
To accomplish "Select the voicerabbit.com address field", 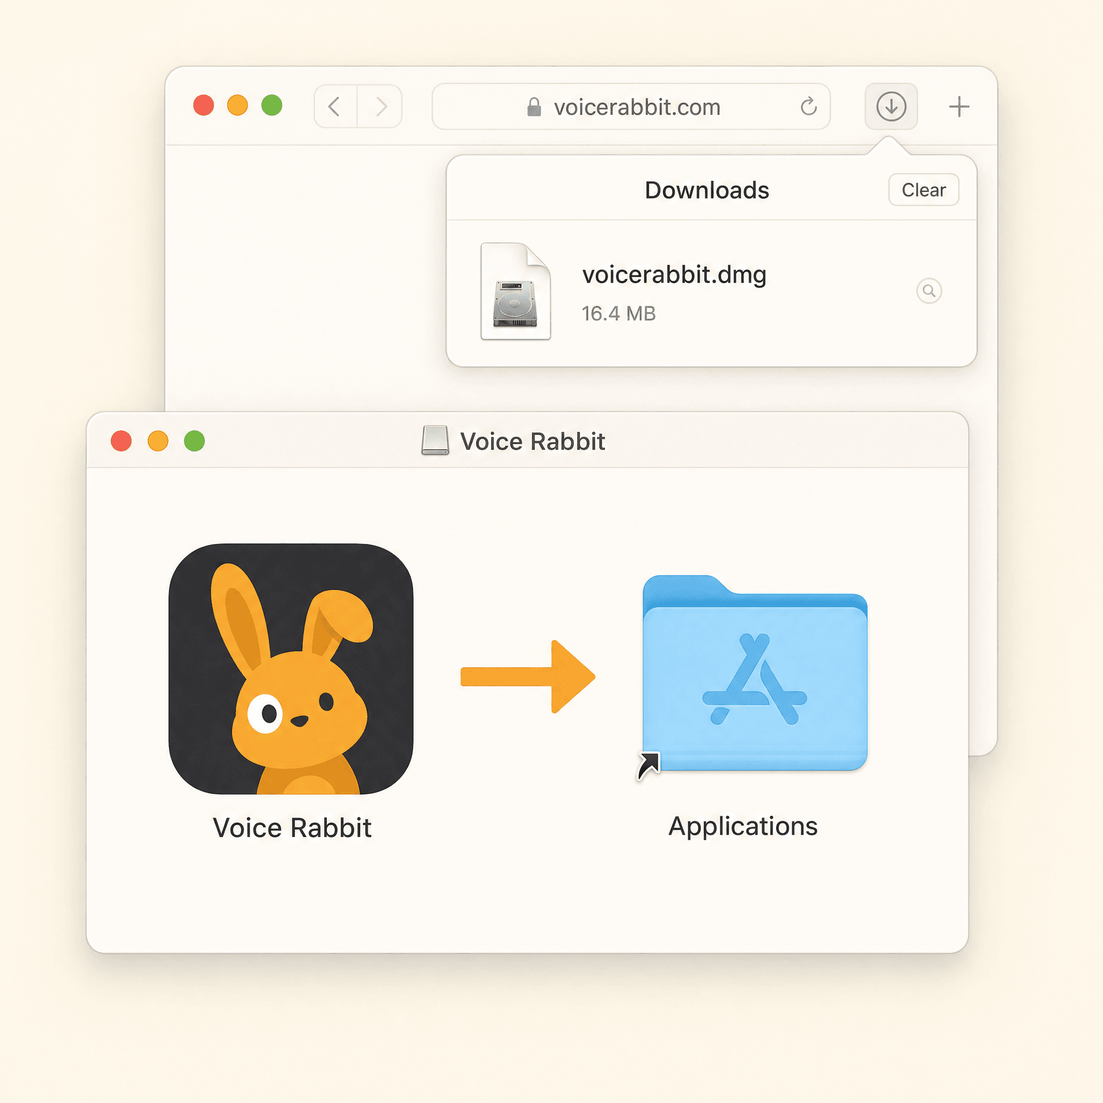I will 631,106.
